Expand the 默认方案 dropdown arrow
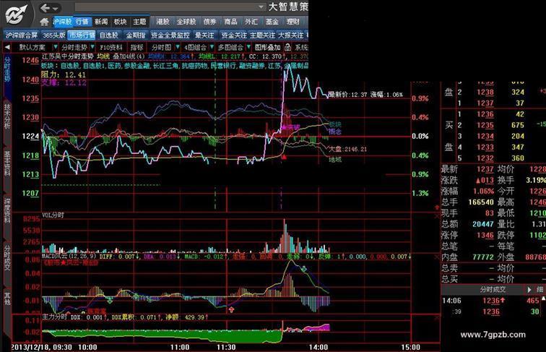This screenshot has height=352, width=546. point(56,47)
